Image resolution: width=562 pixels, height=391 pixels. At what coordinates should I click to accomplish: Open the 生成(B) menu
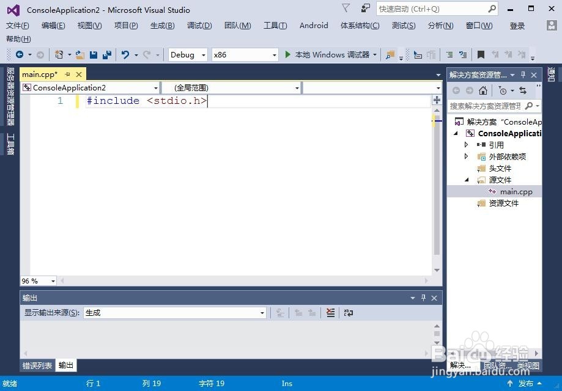(x=163, y=26)
